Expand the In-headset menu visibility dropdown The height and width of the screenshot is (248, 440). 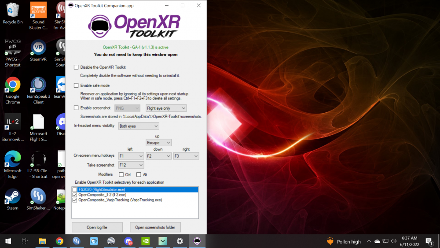click(x=139, y=126)
